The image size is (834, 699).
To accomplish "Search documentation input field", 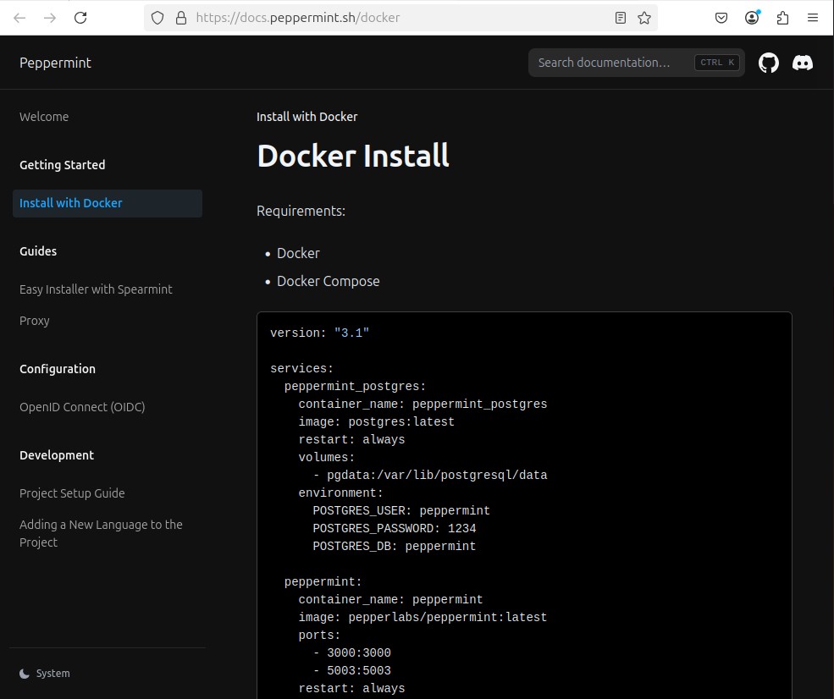I will [x=636, y=63].
